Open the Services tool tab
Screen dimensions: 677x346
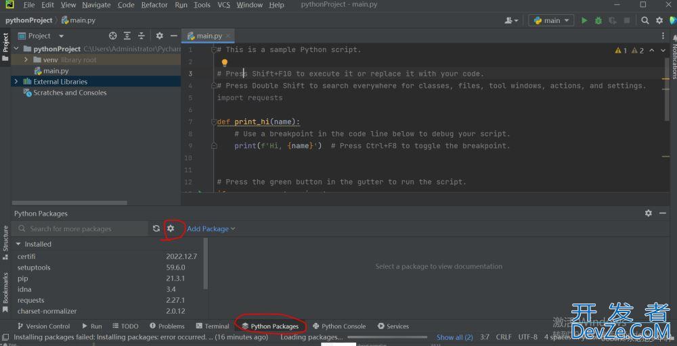tap(393, 326)
